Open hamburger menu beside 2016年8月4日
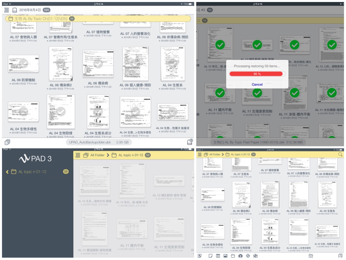The height and width of the screenshot is (260, 346). [7, 10]
